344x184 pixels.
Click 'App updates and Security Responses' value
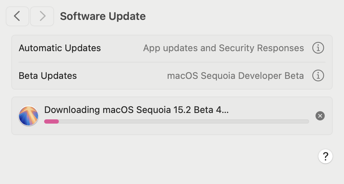(x=224, y=48)
